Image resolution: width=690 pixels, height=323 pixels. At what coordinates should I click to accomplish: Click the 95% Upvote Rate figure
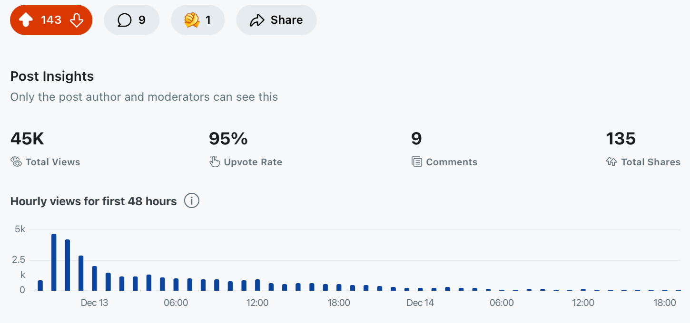click(228, 139)
